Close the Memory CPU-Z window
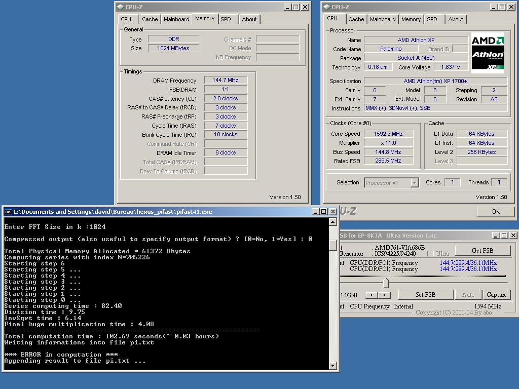 click(x=305, y=7)
